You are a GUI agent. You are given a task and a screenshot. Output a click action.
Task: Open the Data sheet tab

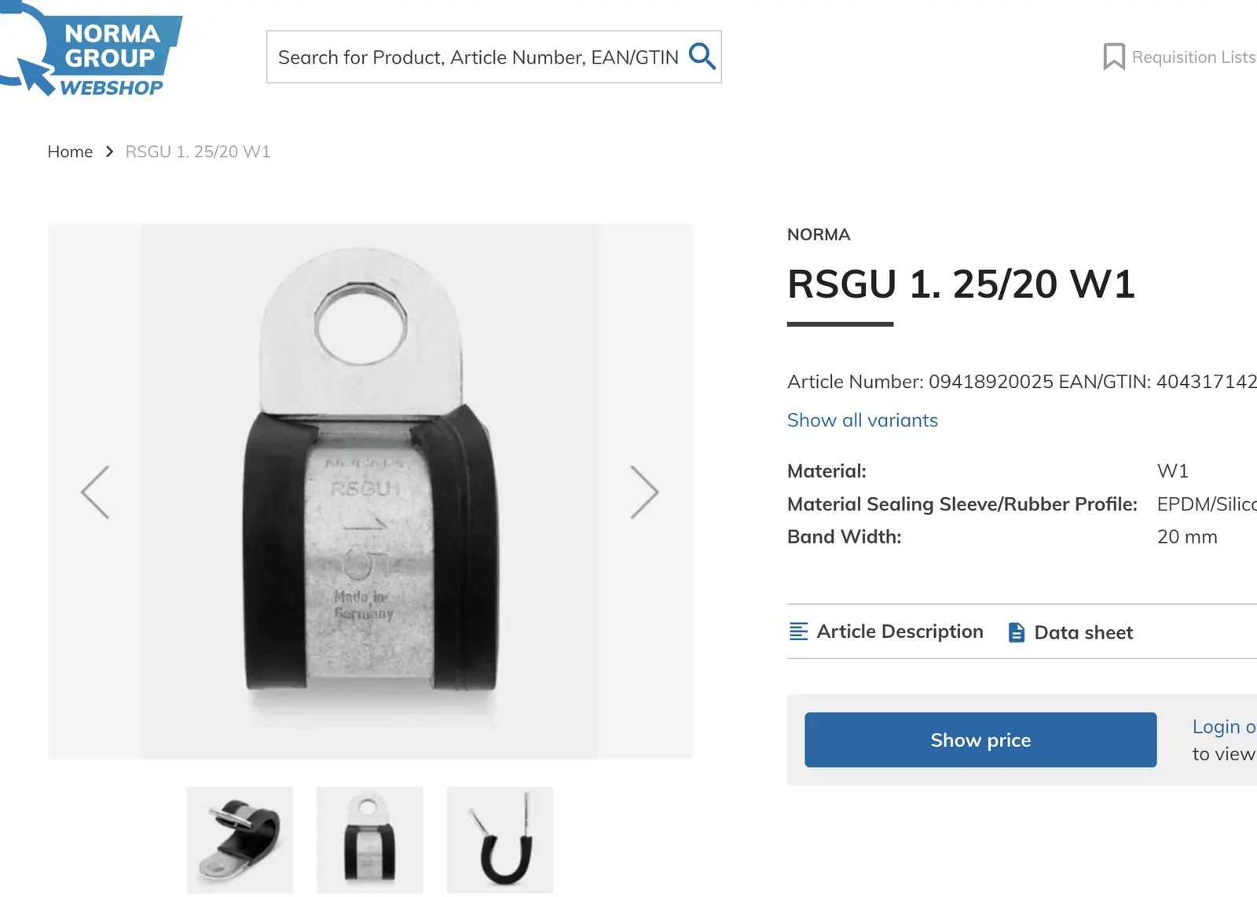1083,632
